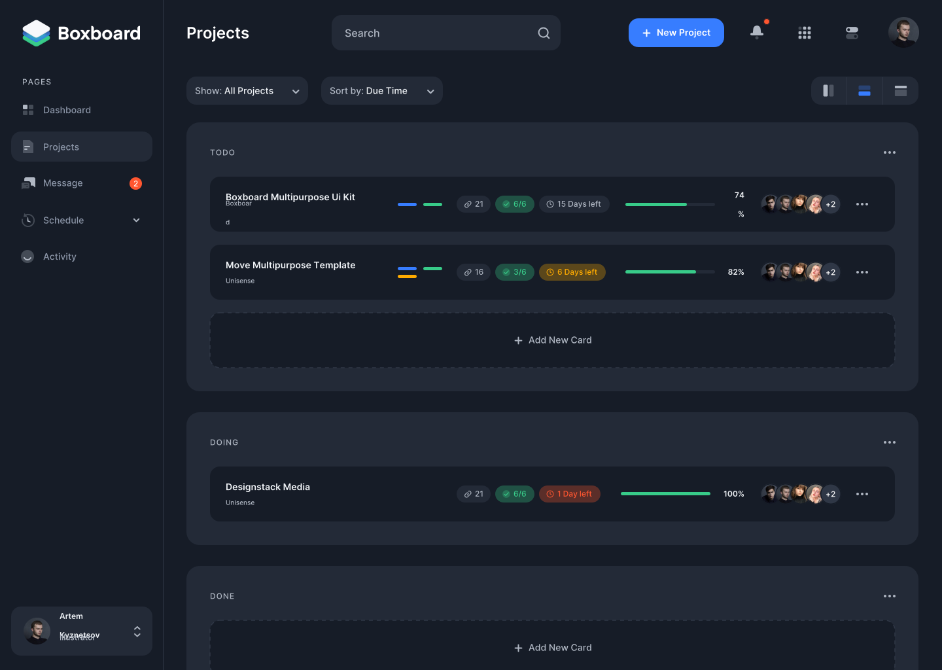Select Projects in sidebar
Viewport: 942px width, 670px height.
[82, 147]
